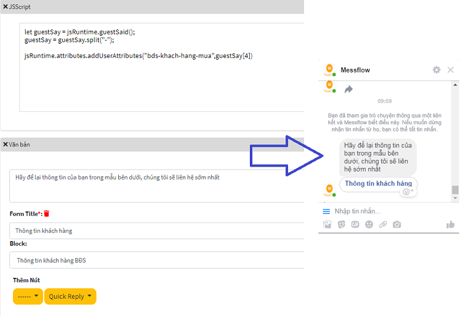Attach a file with the paperclip icon
Screen dimensions: 461x316
click(383, 224)
